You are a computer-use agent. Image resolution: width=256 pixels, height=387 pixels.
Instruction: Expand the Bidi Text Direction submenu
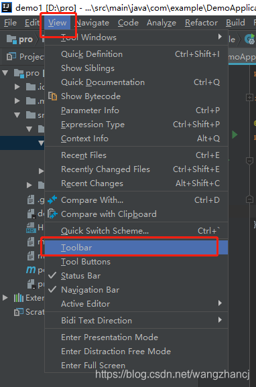click(x=136, y=321)
